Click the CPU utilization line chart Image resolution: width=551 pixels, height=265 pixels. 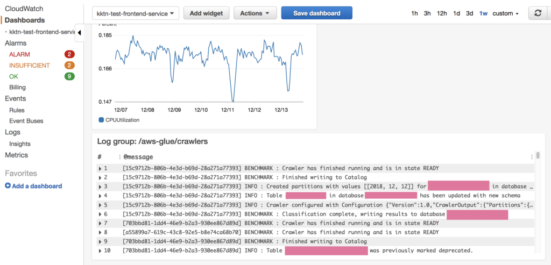tap(209, 68)
